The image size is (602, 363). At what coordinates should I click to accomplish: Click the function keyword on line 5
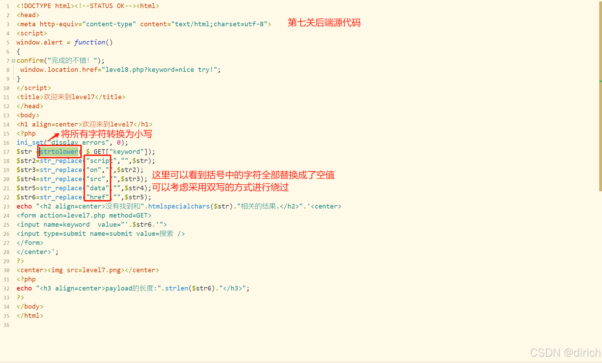pyautogui.click(x=90, y=42)
